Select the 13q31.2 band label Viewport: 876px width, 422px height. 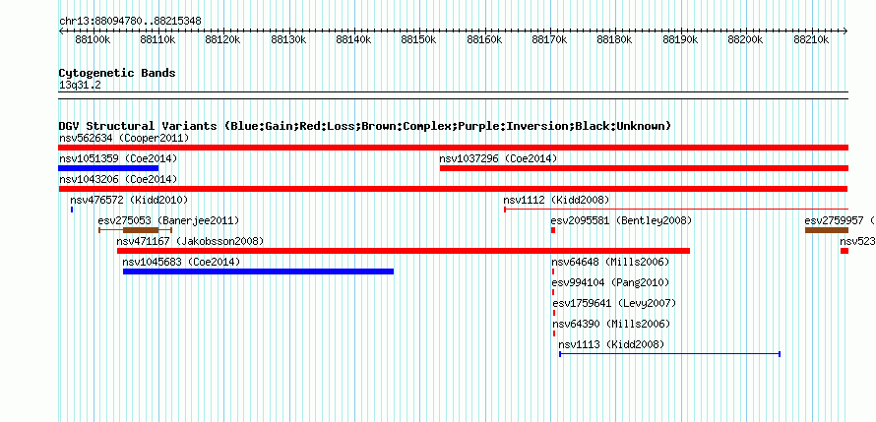[x=80, y=86]
